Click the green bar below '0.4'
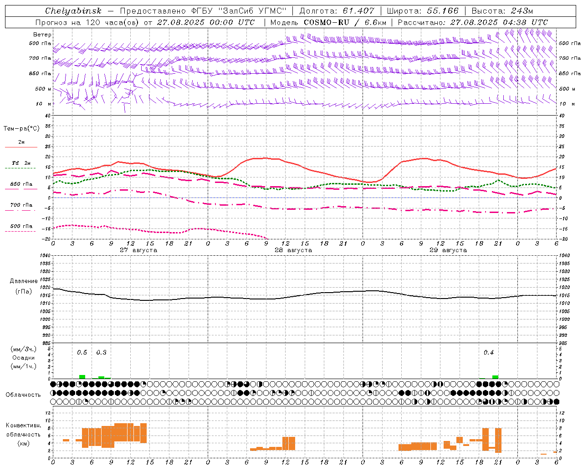Image resolution: width=583 pixels, height=466 pixels. click(495, 377)
